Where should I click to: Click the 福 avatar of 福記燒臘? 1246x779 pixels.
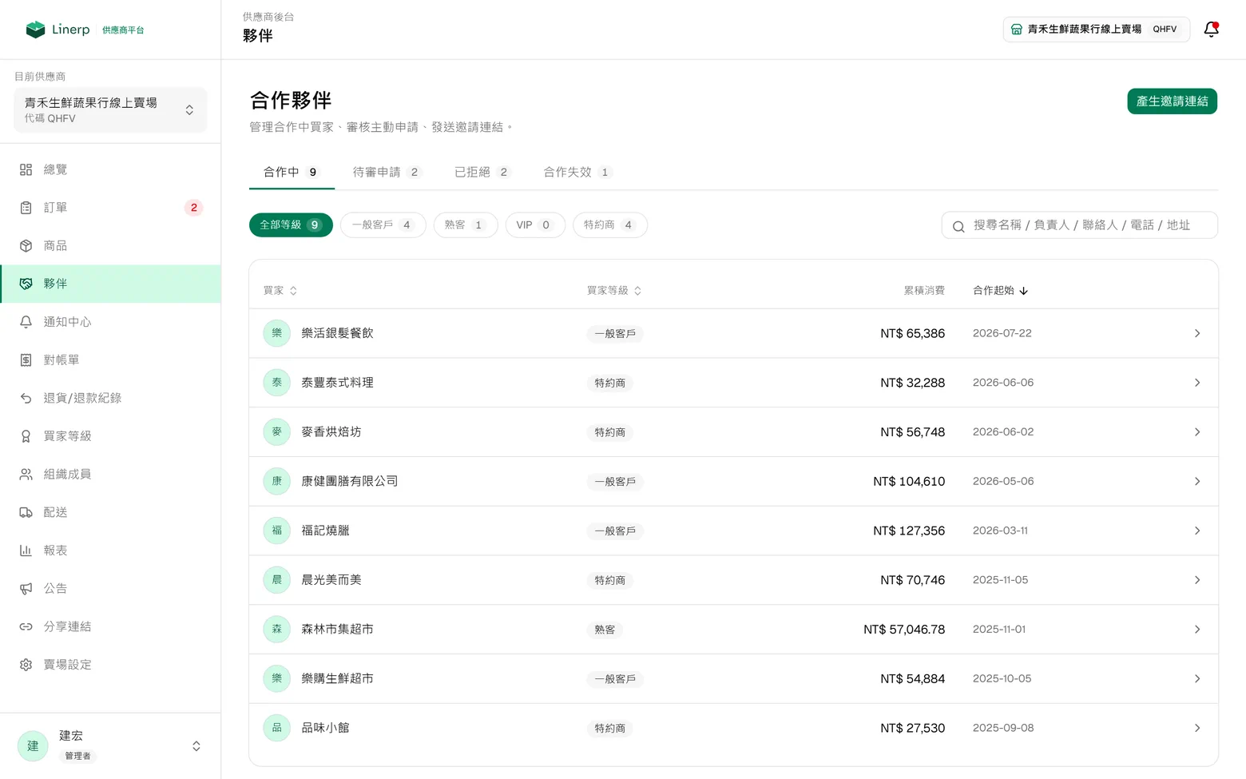[277, 531]
